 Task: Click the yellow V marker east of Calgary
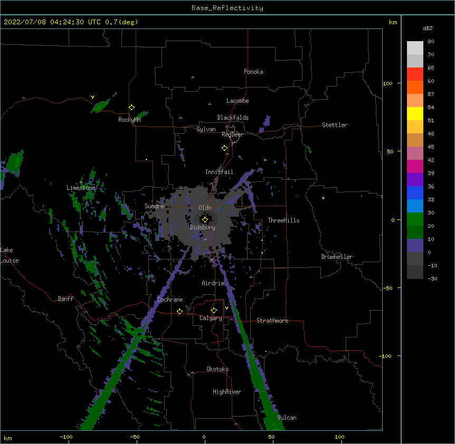pos(226,308)
